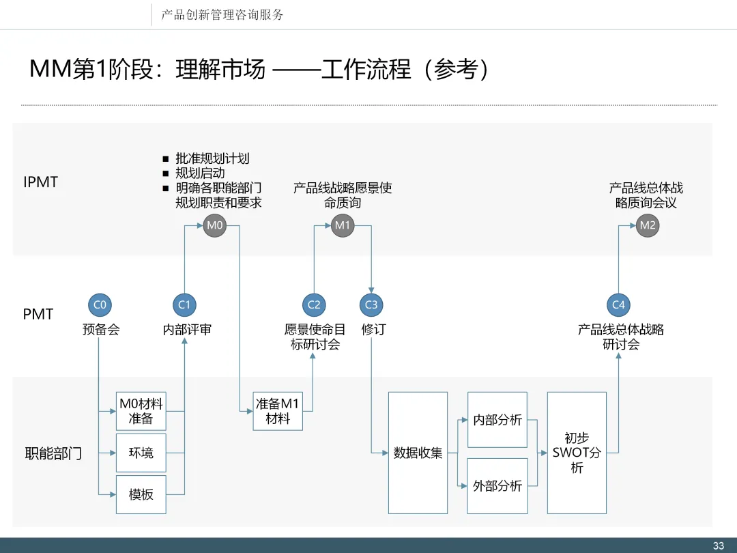
Task: Click the 外部分析 box
Action: (497, 486)
